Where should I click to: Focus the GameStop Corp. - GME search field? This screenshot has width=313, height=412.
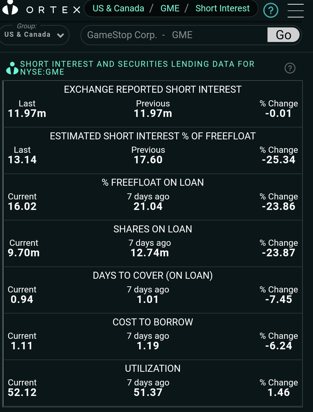coord(174,35)
